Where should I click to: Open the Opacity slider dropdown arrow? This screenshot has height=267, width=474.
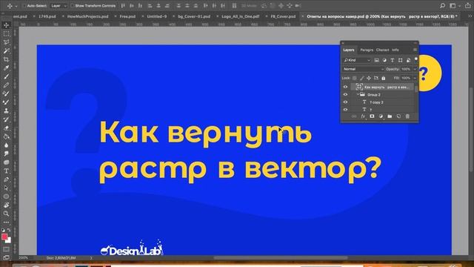click(415, 69)
